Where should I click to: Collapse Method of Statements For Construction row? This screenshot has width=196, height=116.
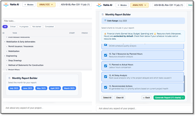tap(7, 65)
